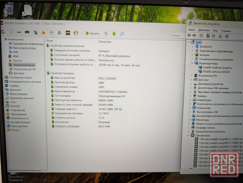Click the AIDA64 network computers toolbar icon
Screen dimensions: 243x183
pyautogui.click(x=36, y=32)
